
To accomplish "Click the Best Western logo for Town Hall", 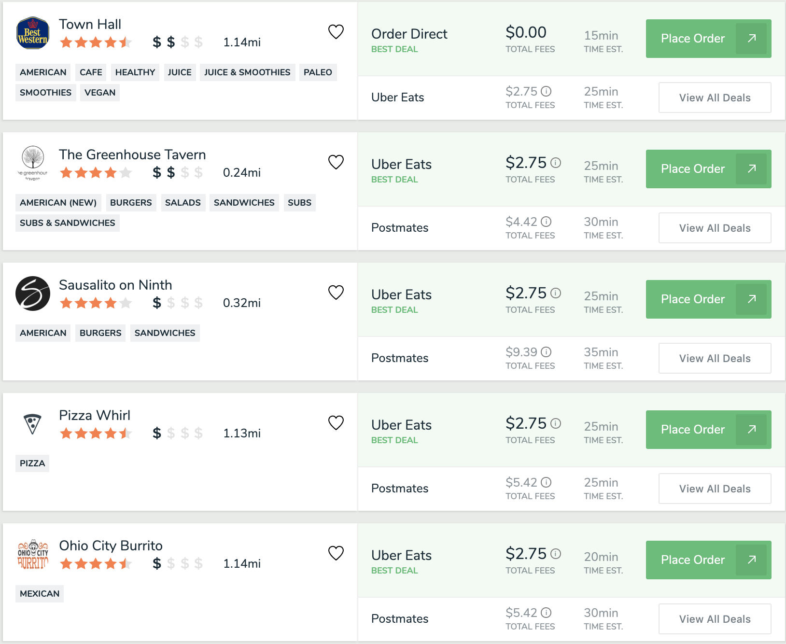I will click(33, 33).
